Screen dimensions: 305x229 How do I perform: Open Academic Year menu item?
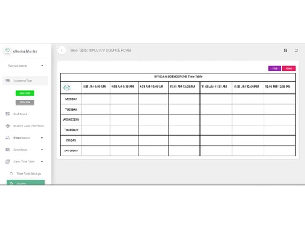click(26, 81)
